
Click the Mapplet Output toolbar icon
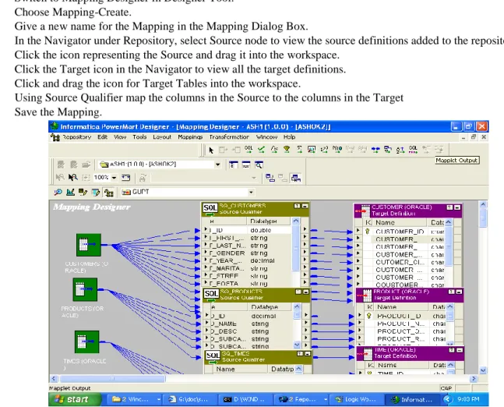point(439,149)
